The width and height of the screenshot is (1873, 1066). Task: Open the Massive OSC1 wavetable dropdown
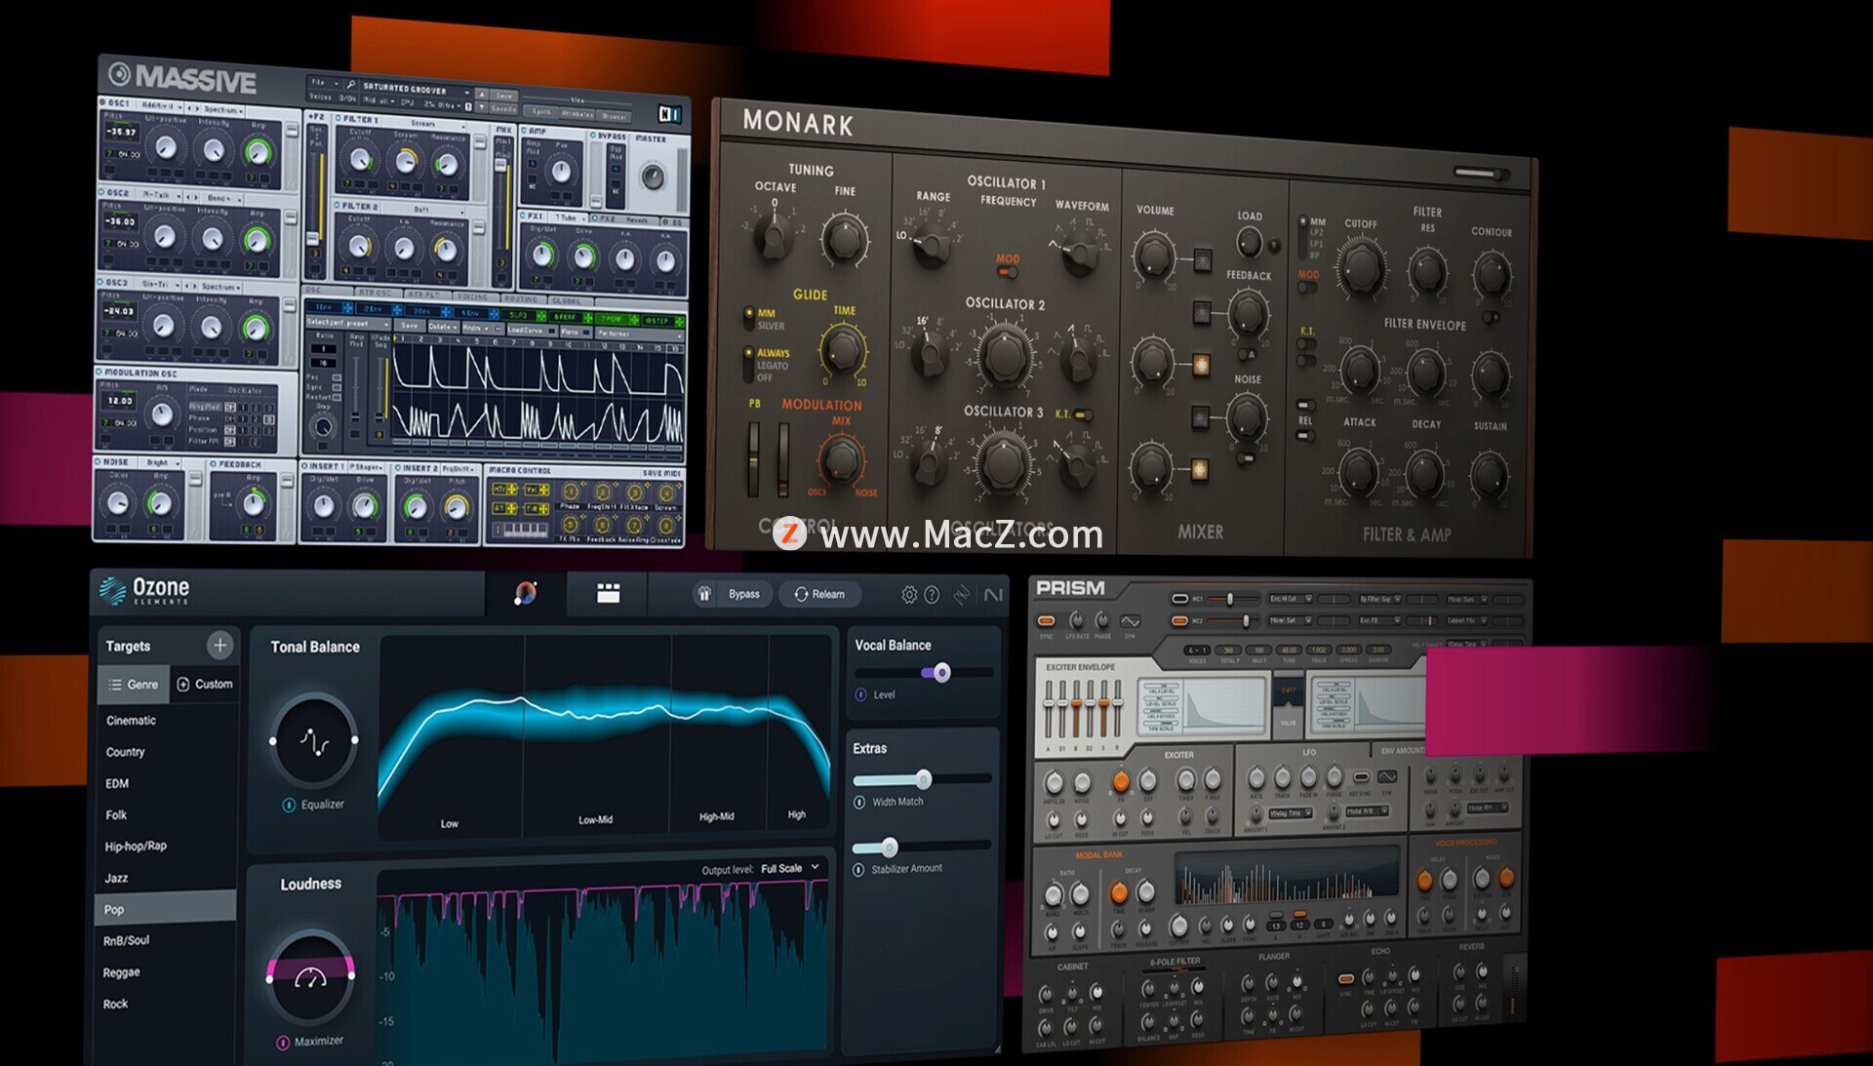159,105
